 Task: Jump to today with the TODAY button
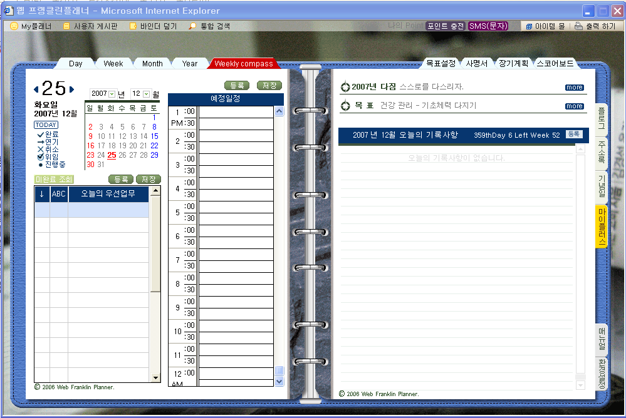click(x=46, y=125)
